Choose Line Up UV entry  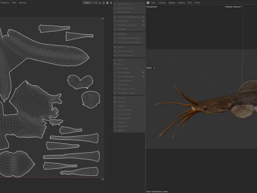tap(129, 68)
